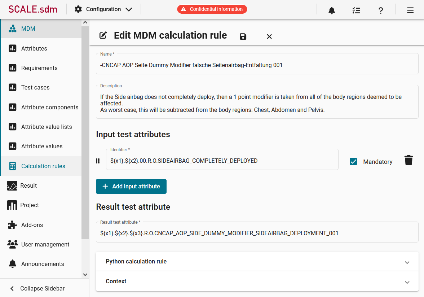Viewport: 424px width, 297px height.
Task: Select Calculation rules in the sidebar
Action: 41,166
